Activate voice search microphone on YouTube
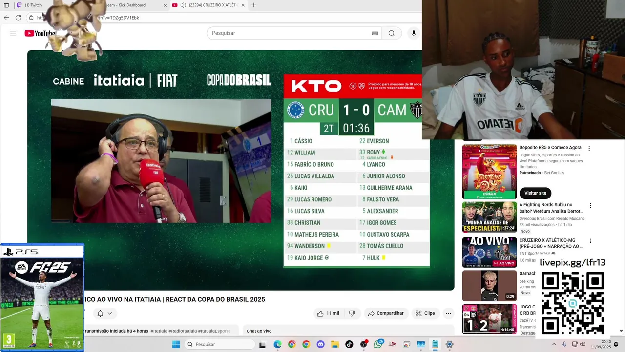Screen dimensions: 625x352 [414, 33]
